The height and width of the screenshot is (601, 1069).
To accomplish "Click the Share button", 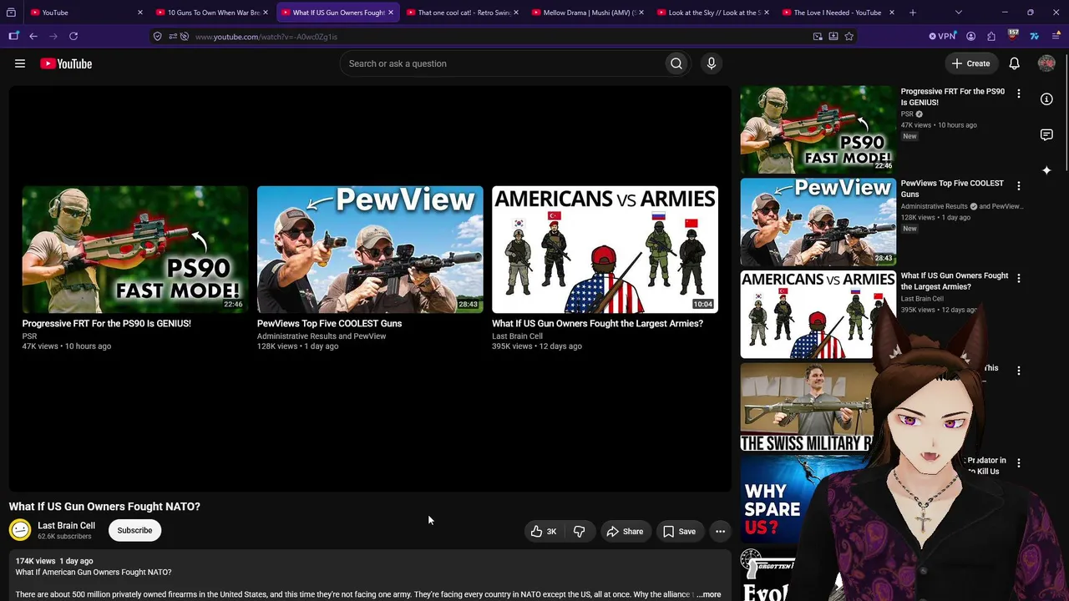I will tap(625, 531).
